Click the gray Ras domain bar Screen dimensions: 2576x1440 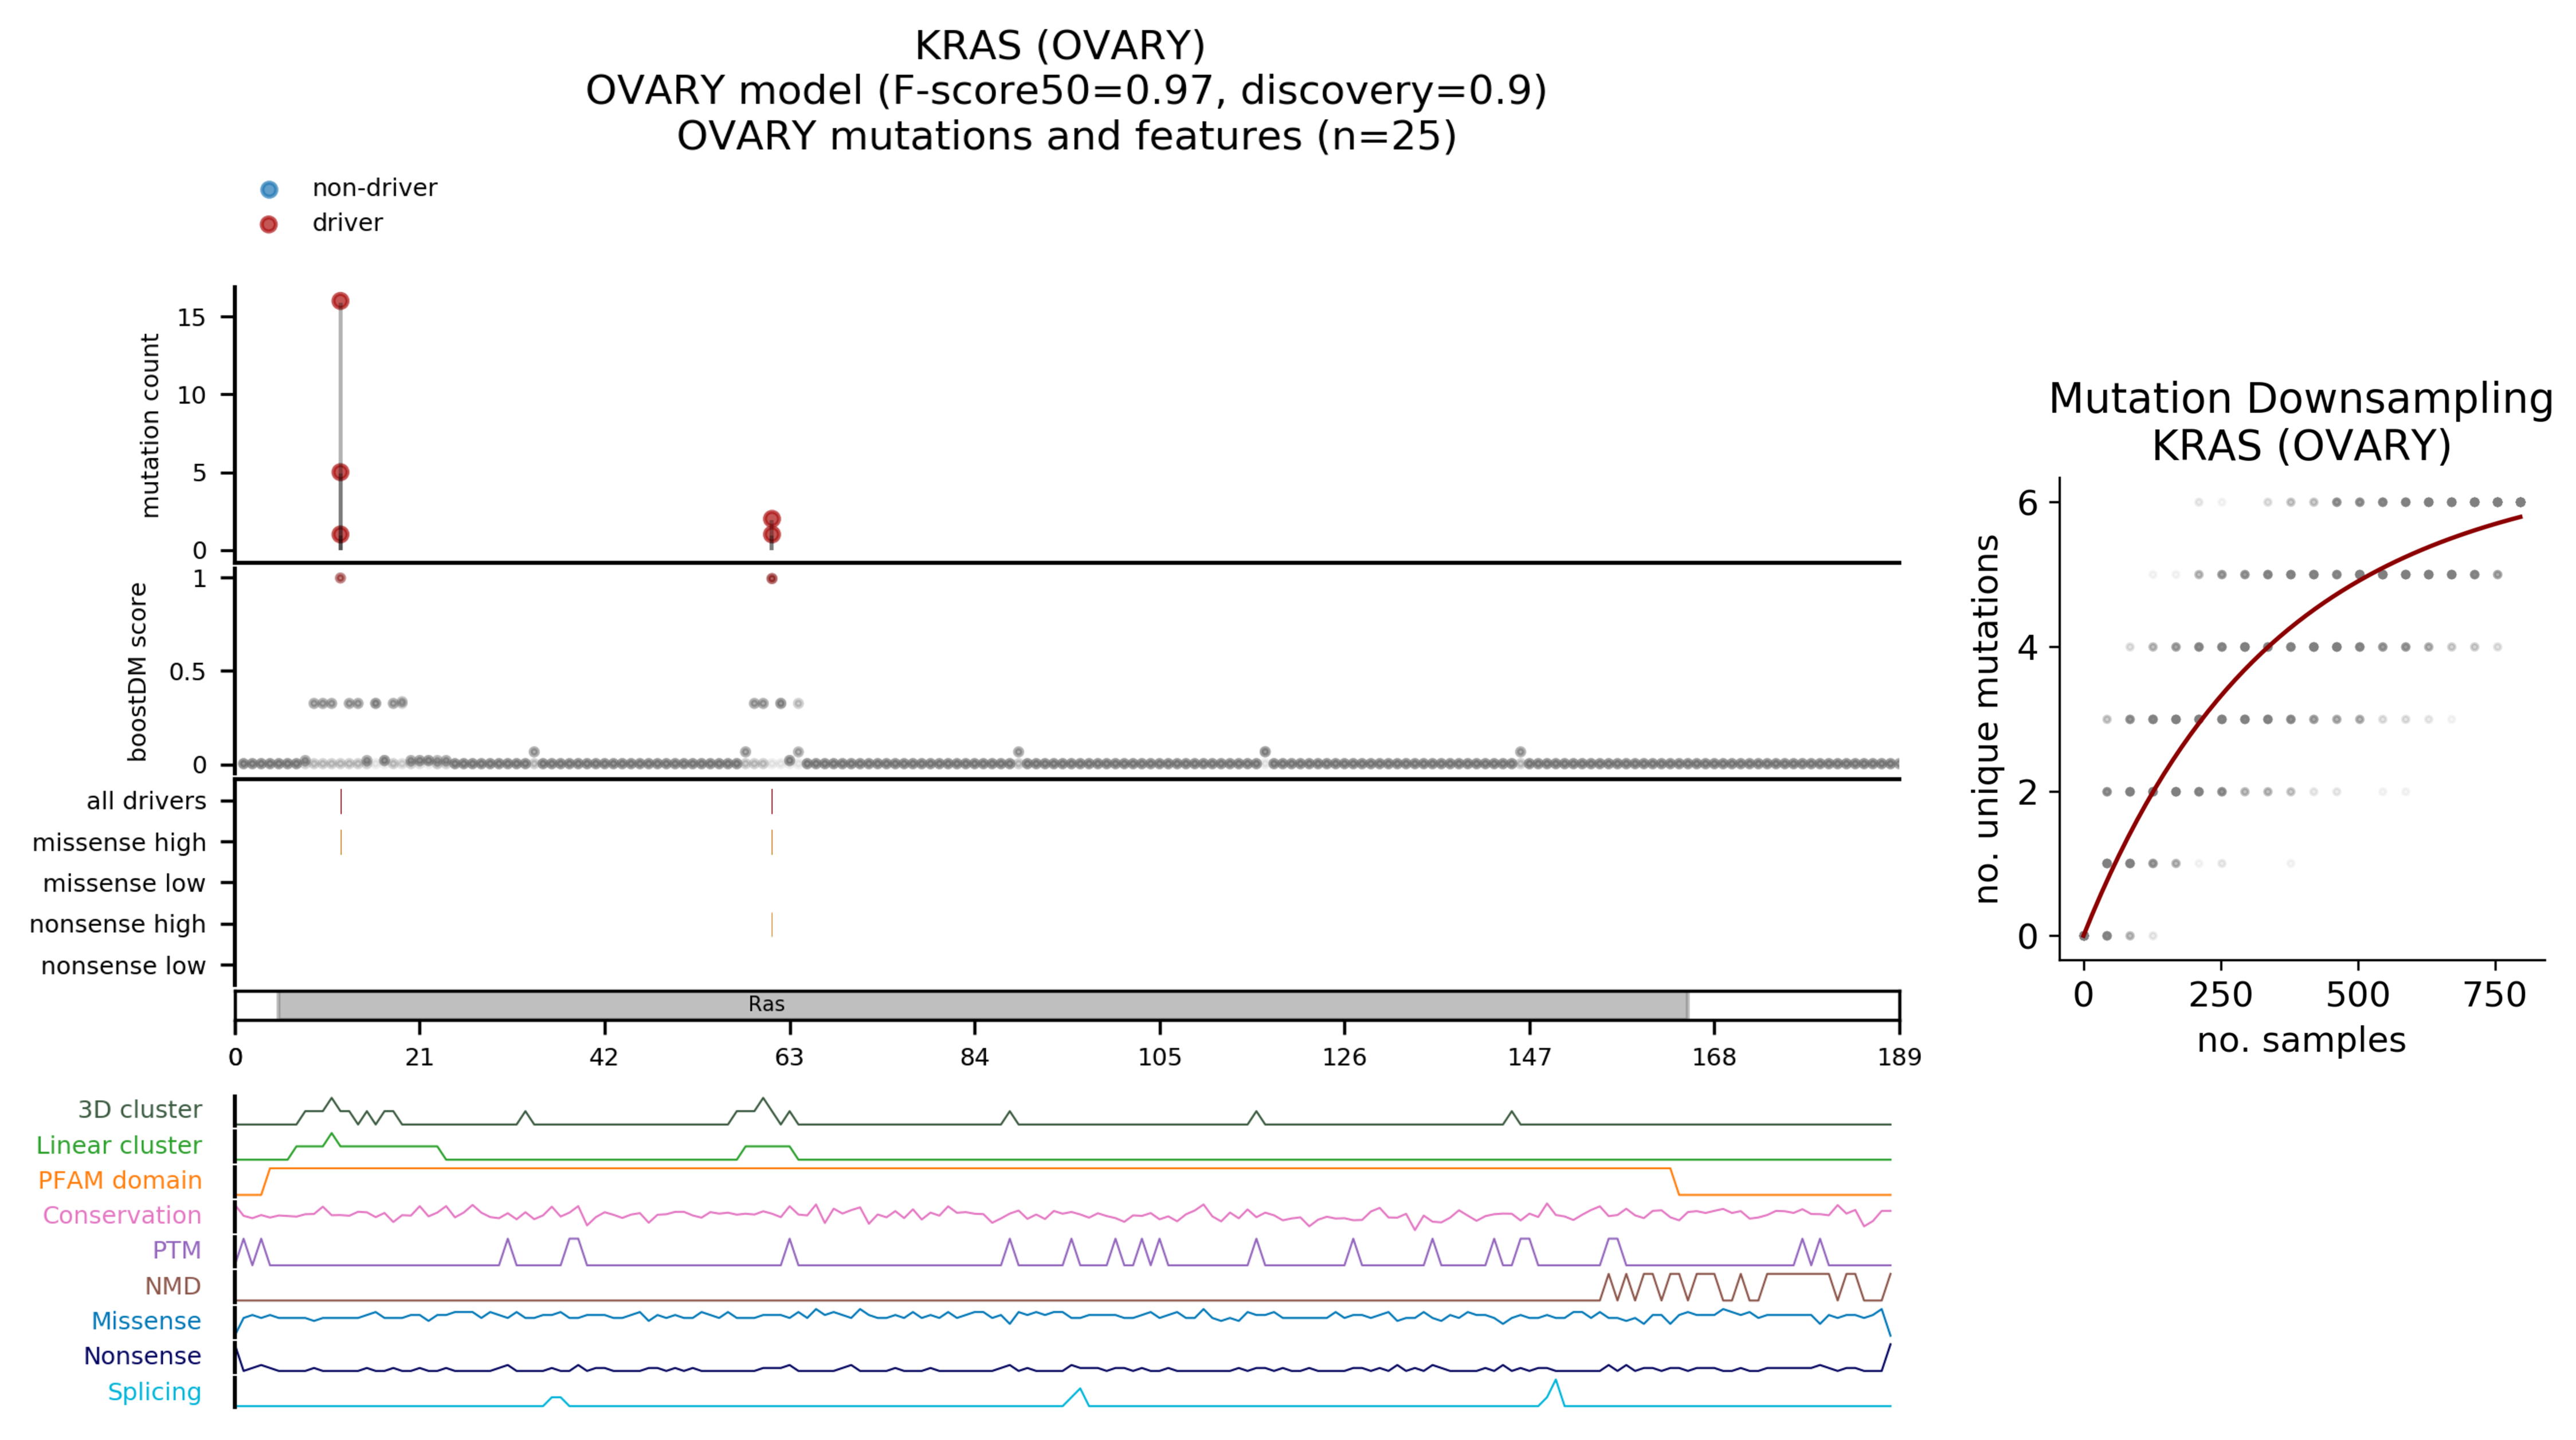(x=982, y=1005)
